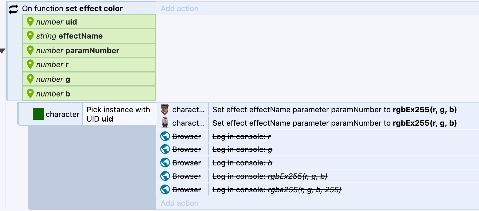479x211 pixels.
Task: Click disabled action 'Log in console: r'
Action: [242, 136]
